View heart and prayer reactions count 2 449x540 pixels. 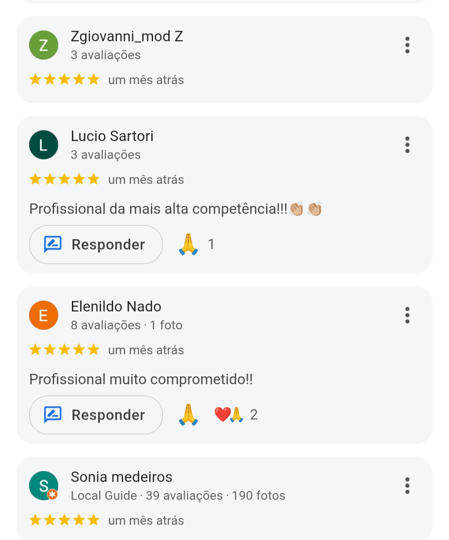236,415
